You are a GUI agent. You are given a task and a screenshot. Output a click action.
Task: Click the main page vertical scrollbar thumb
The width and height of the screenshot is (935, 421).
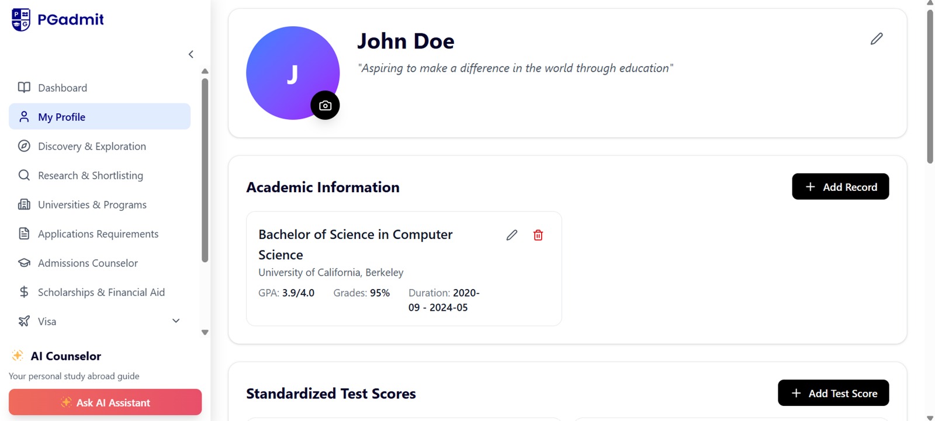930,88
